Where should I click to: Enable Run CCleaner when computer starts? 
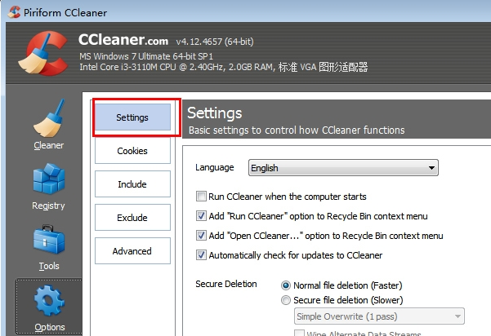[201, 197]
